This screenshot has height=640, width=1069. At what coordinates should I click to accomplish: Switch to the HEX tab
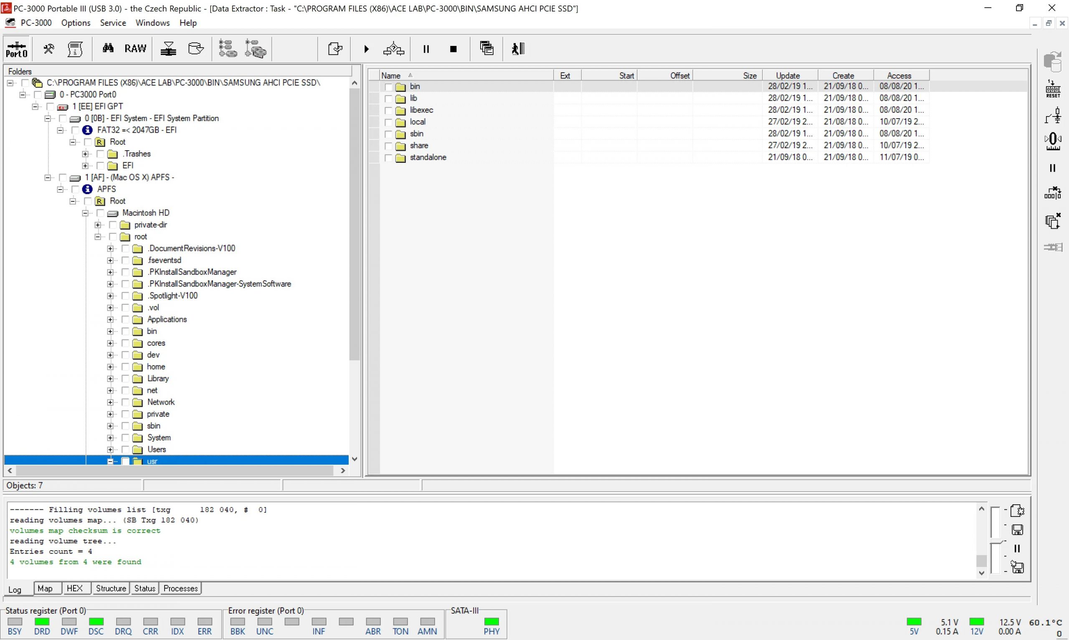74,588
